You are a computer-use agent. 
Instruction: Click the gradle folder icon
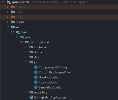coord(13,22)
